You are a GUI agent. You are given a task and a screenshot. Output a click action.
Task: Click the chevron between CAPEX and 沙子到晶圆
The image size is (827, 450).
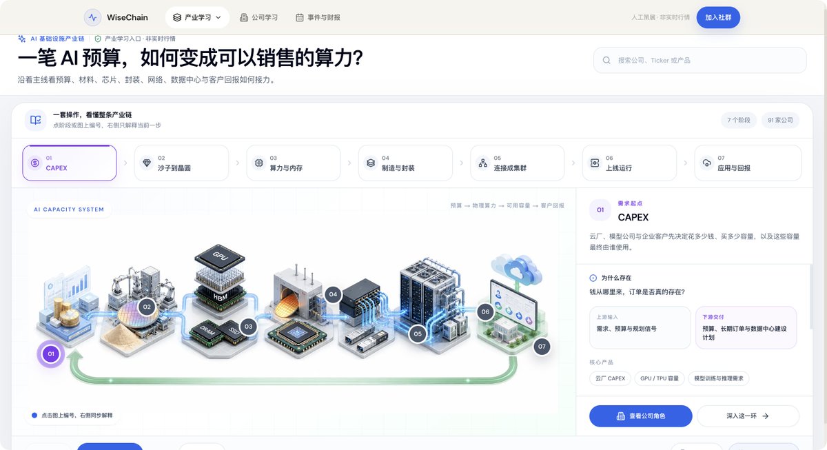click(x=125, y=163)
